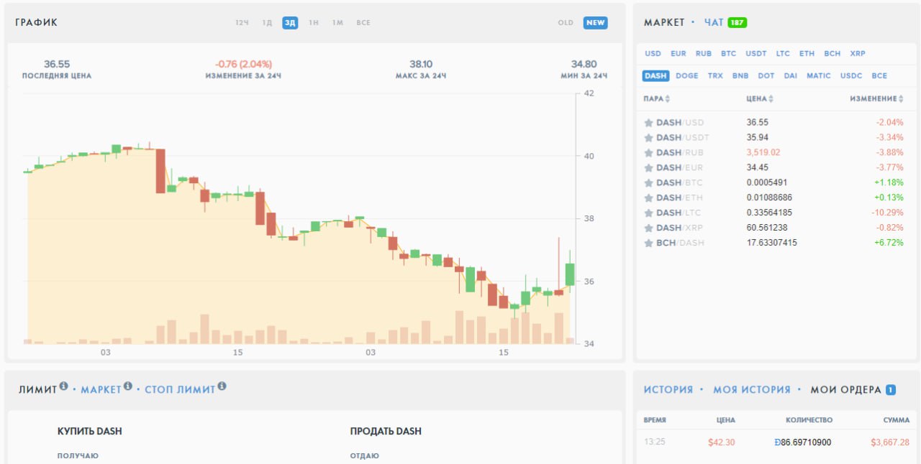This screenshot has width=921, height=464.
Task: Click the 3,519.02 DASH/RUB price
Action: click(x=763, y=153)
